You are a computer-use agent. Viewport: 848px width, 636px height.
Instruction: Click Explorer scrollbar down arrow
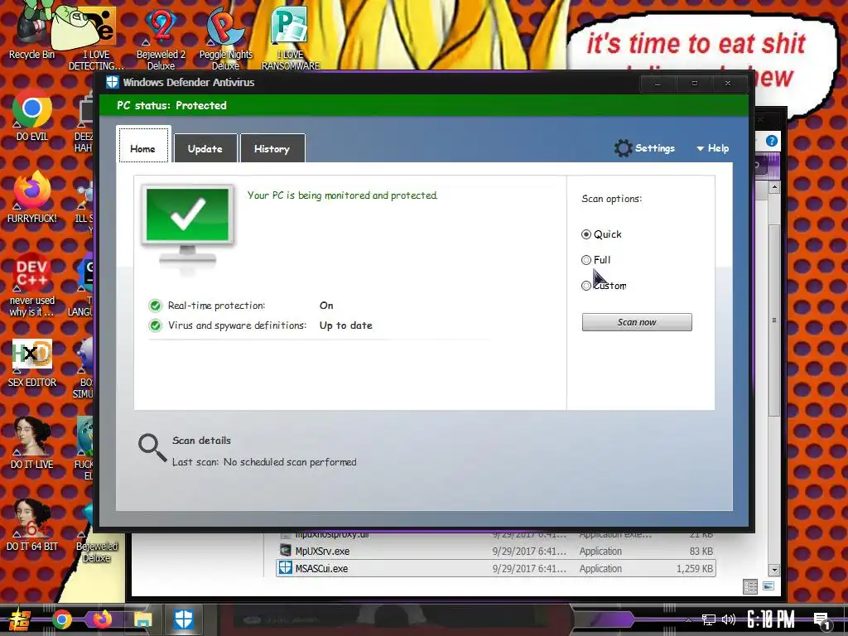click(x=774, y=570)
